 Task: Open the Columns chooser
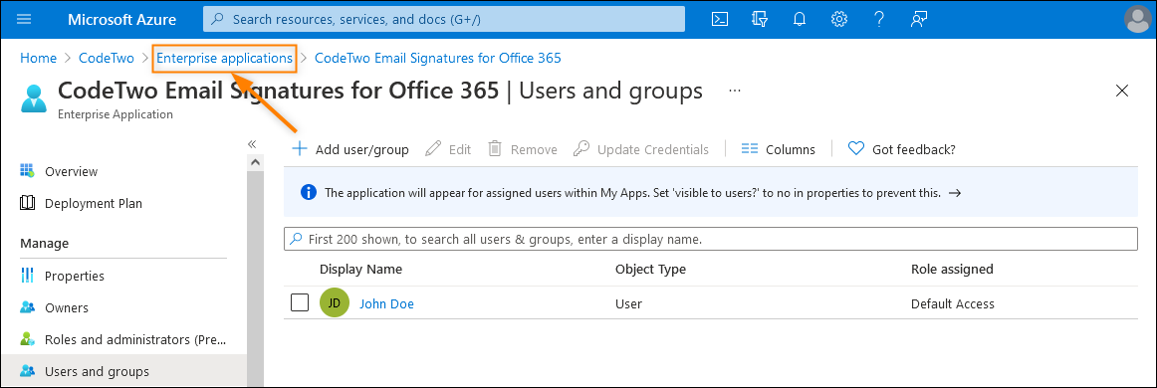click(x=779, y=149)
